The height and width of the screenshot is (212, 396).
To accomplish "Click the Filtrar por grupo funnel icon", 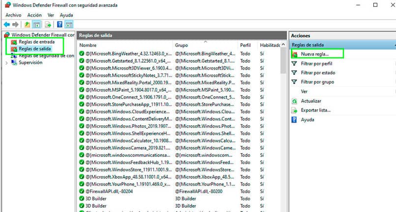I will click(294, 82).
